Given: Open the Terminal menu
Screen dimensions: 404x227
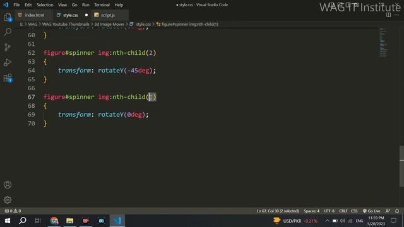Looking at the screenshot, I should 102,5.
